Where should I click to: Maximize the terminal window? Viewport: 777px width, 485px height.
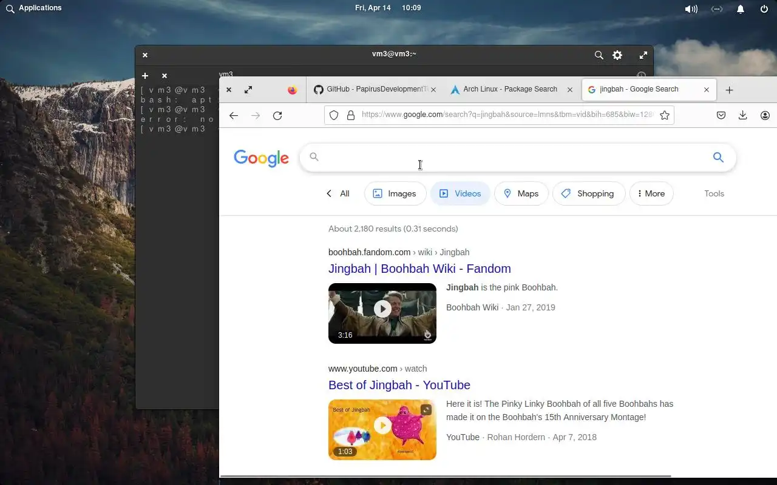[643, 55]
